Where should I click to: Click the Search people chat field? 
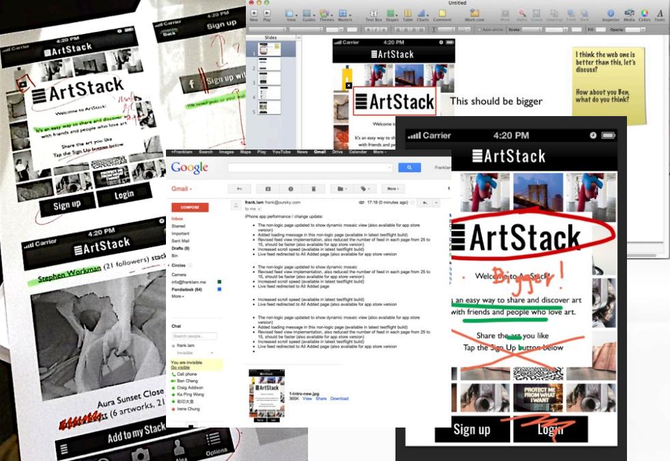[x=194, y=336]
